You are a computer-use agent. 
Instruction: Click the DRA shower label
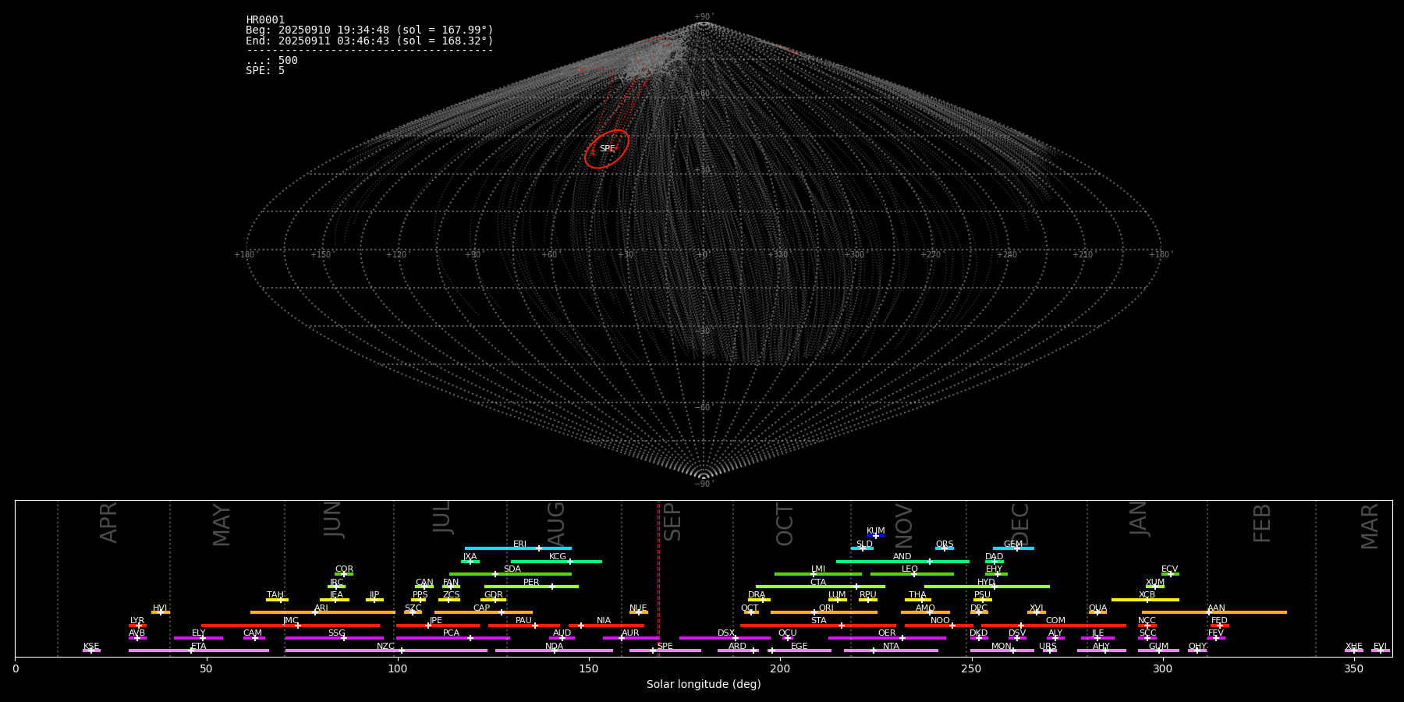coord(757,595)
